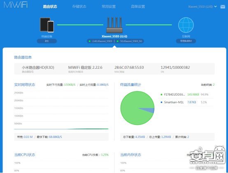The width and height of the screenshot is (228, 173).
Task: Click the 终端流量统计 heading
Action: click(130, 85)
